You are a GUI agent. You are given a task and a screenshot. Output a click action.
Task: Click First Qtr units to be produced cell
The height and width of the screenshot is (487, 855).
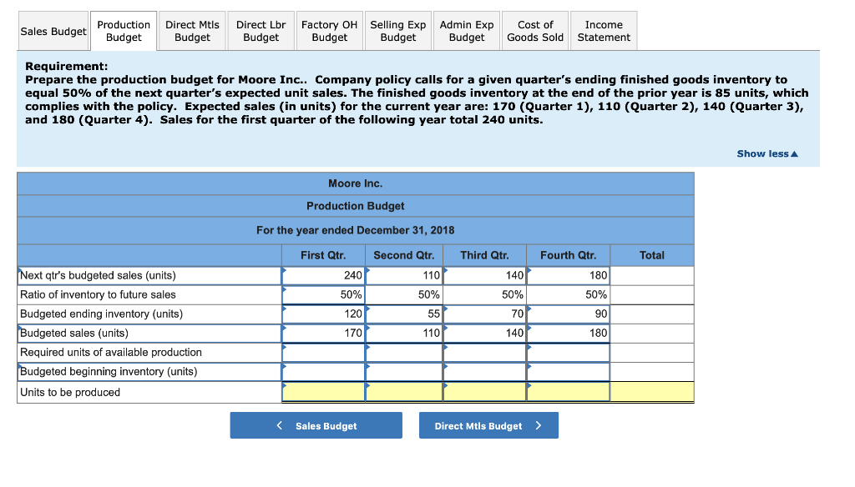(x=323, y=391)
